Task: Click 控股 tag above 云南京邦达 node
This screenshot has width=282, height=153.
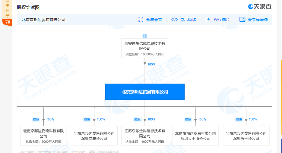Action: coord(36,119)
